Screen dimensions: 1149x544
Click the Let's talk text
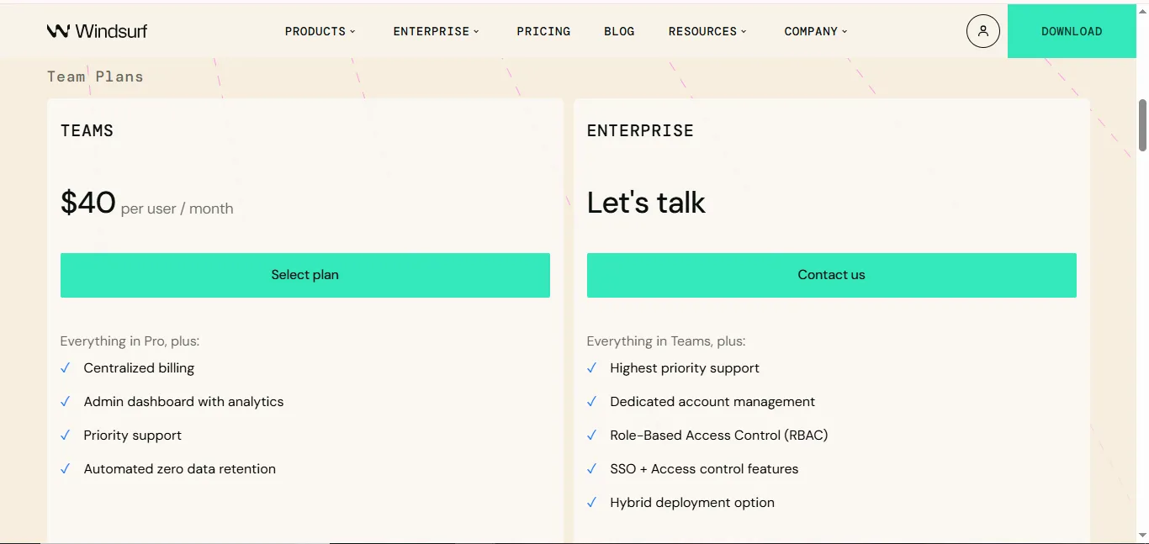(x=646, y=203)
